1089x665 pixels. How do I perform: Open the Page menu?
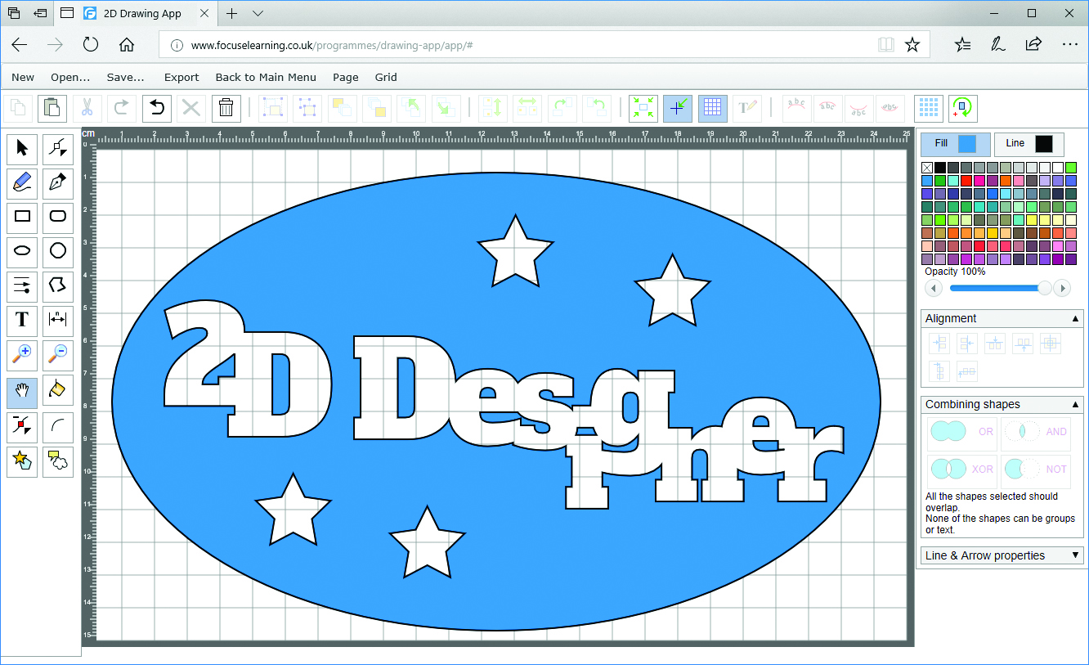tap(345, 77)
